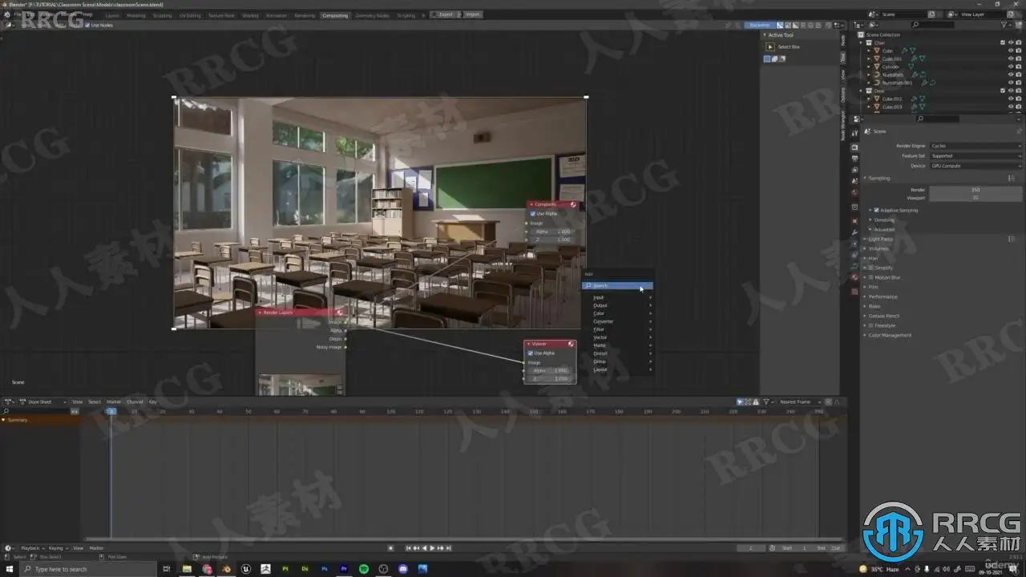Toggle Adaptive Sampling checkbox
Viewport: 1026px width, 577px height.
click(876, 210)
